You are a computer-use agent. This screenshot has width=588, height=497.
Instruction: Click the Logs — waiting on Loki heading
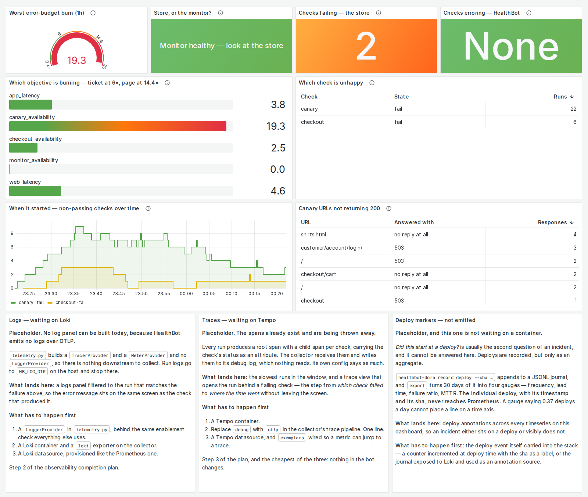click(40, 320)
